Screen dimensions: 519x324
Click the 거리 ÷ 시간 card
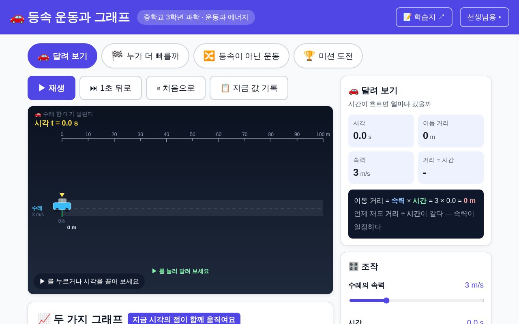[x=451, y=168]
